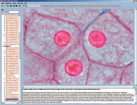The height and width of the screenshot is (105, 137).
Task: Select tree item 054
Action: click(x=12, y=56)
